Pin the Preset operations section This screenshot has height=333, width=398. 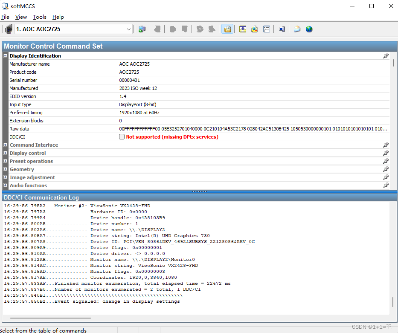coord(386,161)
